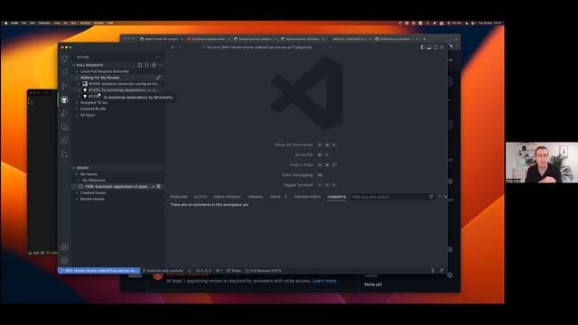
Task: Select issue #1169 Automatic registration of pipelines
Action: (x=118, y=187)
